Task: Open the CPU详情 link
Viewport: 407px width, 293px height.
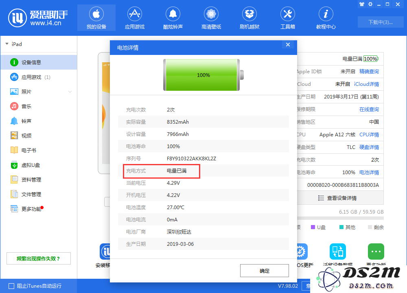Action: click(x=369, y=134)
